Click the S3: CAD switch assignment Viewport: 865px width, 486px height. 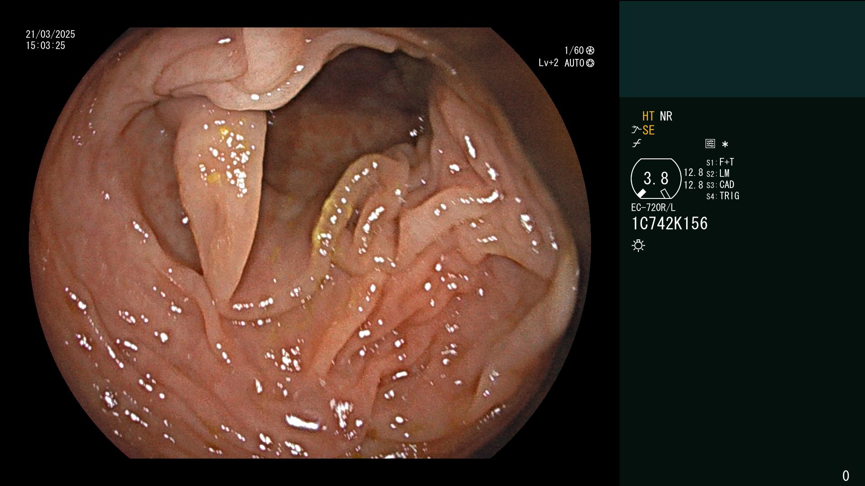(720, 184)
